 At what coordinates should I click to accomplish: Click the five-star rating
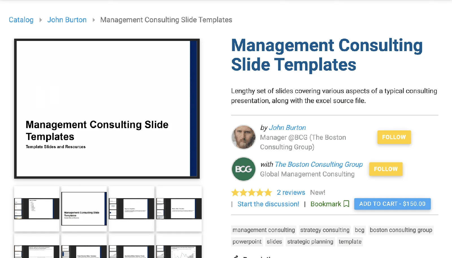(251, 193)
